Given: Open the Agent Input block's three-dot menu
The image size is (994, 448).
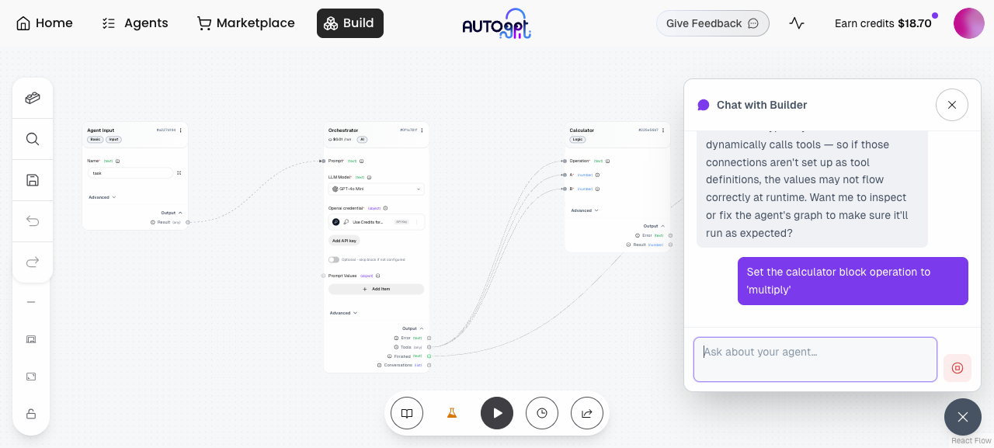Looking at the screenshot, I should point(181,130).
